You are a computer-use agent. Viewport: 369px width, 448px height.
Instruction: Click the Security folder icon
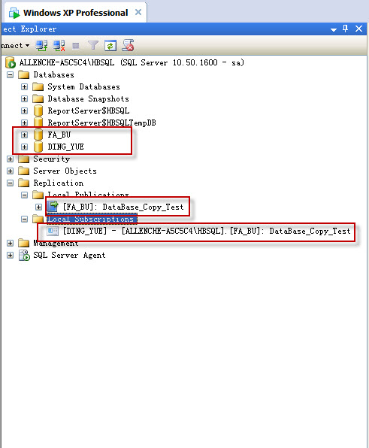pos(24,159)
